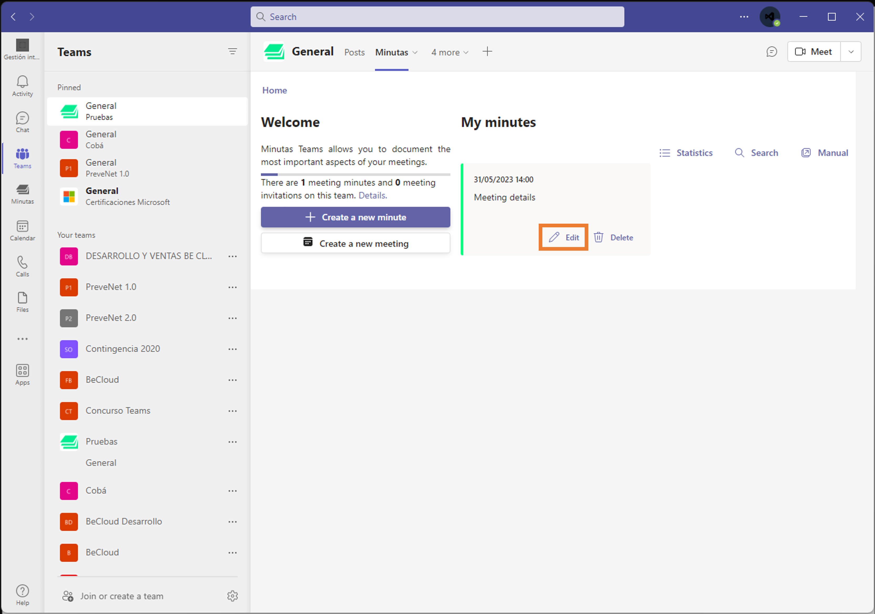Image resolution: width=875 pixels, height=614 pixels.
Task: Expand the Minutas tab chevron
Action: coord(415,52)
